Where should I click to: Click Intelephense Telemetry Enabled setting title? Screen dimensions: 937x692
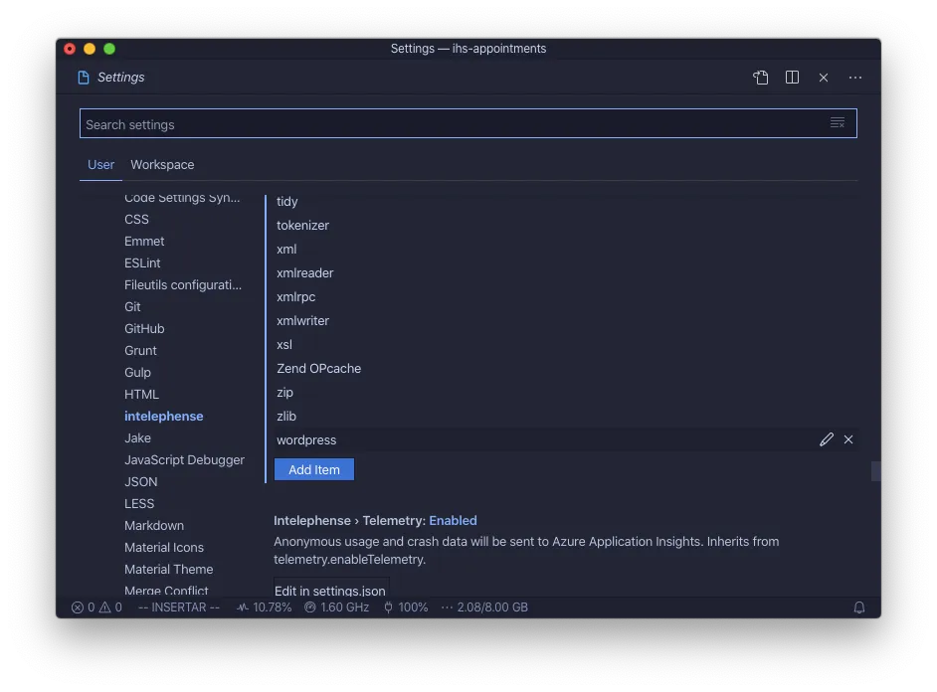[x=375, y=521]
